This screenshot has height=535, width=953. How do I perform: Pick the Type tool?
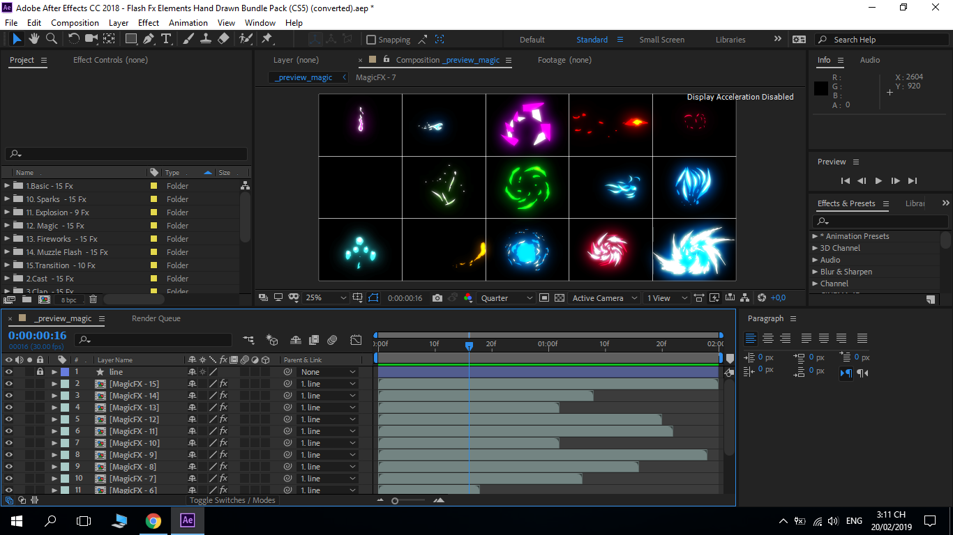[x=166, y=39]
